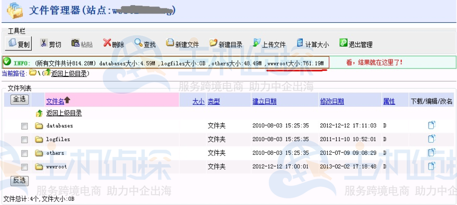Click modified date 2012-07-09 09:08:29
Viewport: 457px width, 205px height.
point(348,153)
